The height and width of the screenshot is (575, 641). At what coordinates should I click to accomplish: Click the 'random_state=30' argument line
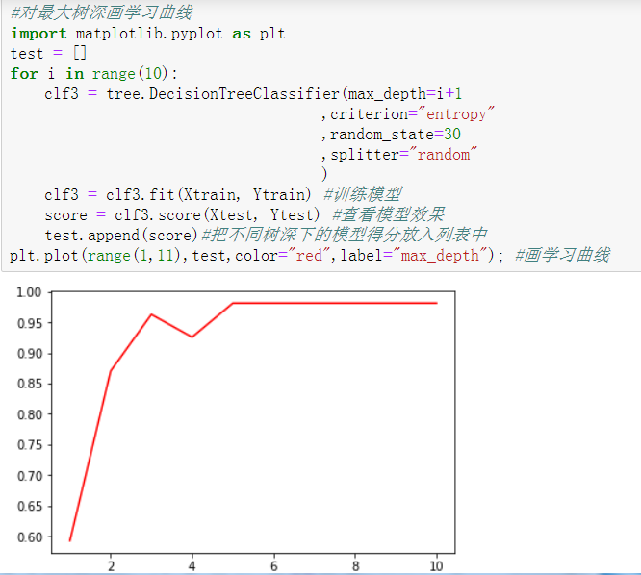point(391,135)
